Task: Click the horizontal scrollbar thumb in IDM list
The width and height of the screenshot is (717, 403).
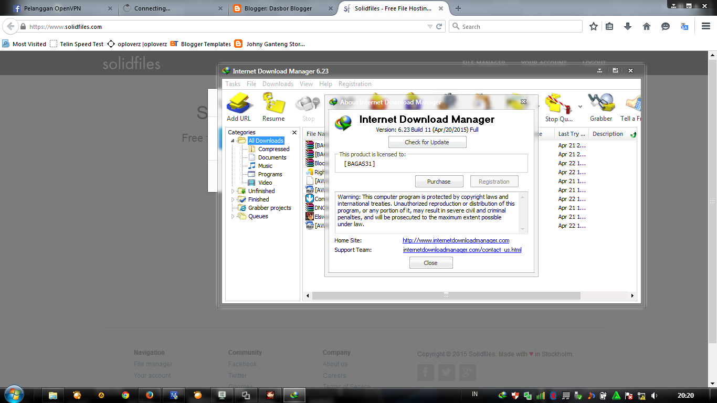Action: [446, 296]
